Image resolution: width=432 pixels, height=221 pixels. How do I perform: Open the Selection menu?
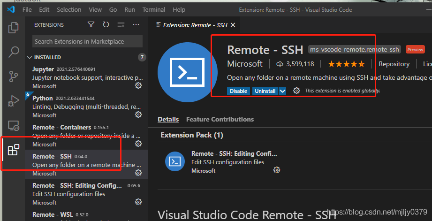click(x=69, y=10)
